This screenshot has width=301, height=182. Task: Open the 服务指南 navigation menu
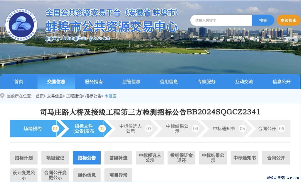(94, 82)
